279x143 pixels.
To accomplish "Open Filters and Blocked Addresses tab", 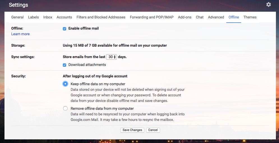I will 101,17.
